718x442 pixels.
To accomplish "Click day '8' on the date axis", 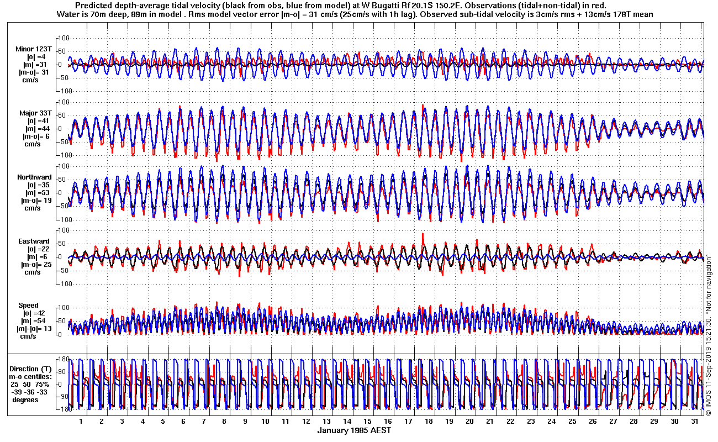I will coord(224,421).
